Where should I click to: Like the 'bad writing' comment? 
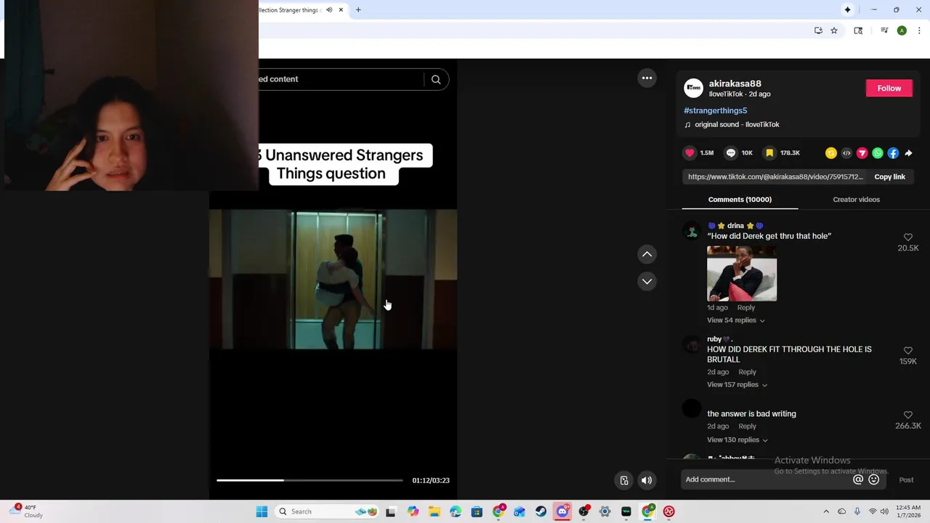pos(907,415)
